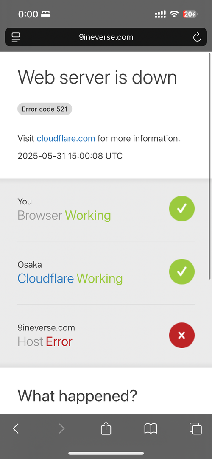Open the bookmarks book icon
This screenshot has width=212, height=459.
pos(151,428)
